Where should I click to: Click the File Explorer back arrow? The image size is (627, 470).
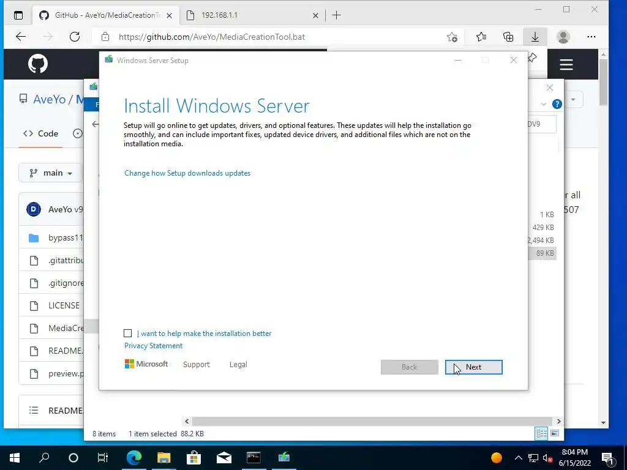(95, 124)
